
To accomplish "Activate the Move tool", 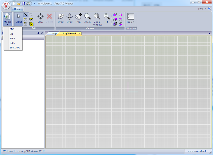I will tap(40, 18).
